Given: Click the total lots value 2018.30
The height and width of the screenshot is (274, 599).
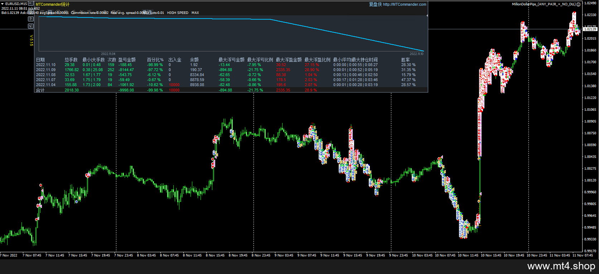Looking at the screenshot, I should coord(72,90).
